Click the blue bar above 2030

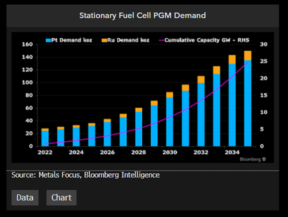[x=170, y=122]
